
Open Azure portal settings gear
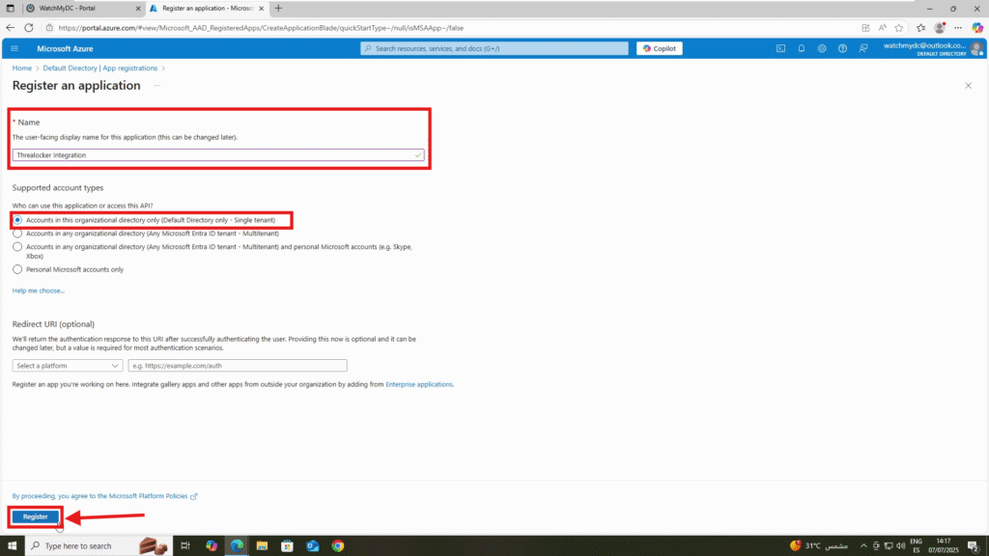click(x=822, y=48)
